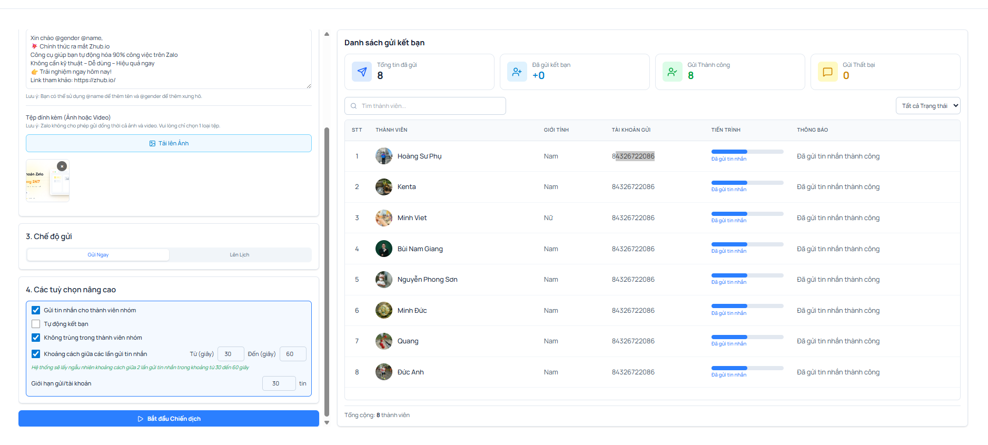Open the Tất cả Trạng thái dropdown
This screenshot has width=988, height=445.
pyautogui.click(x=927, y=106)
